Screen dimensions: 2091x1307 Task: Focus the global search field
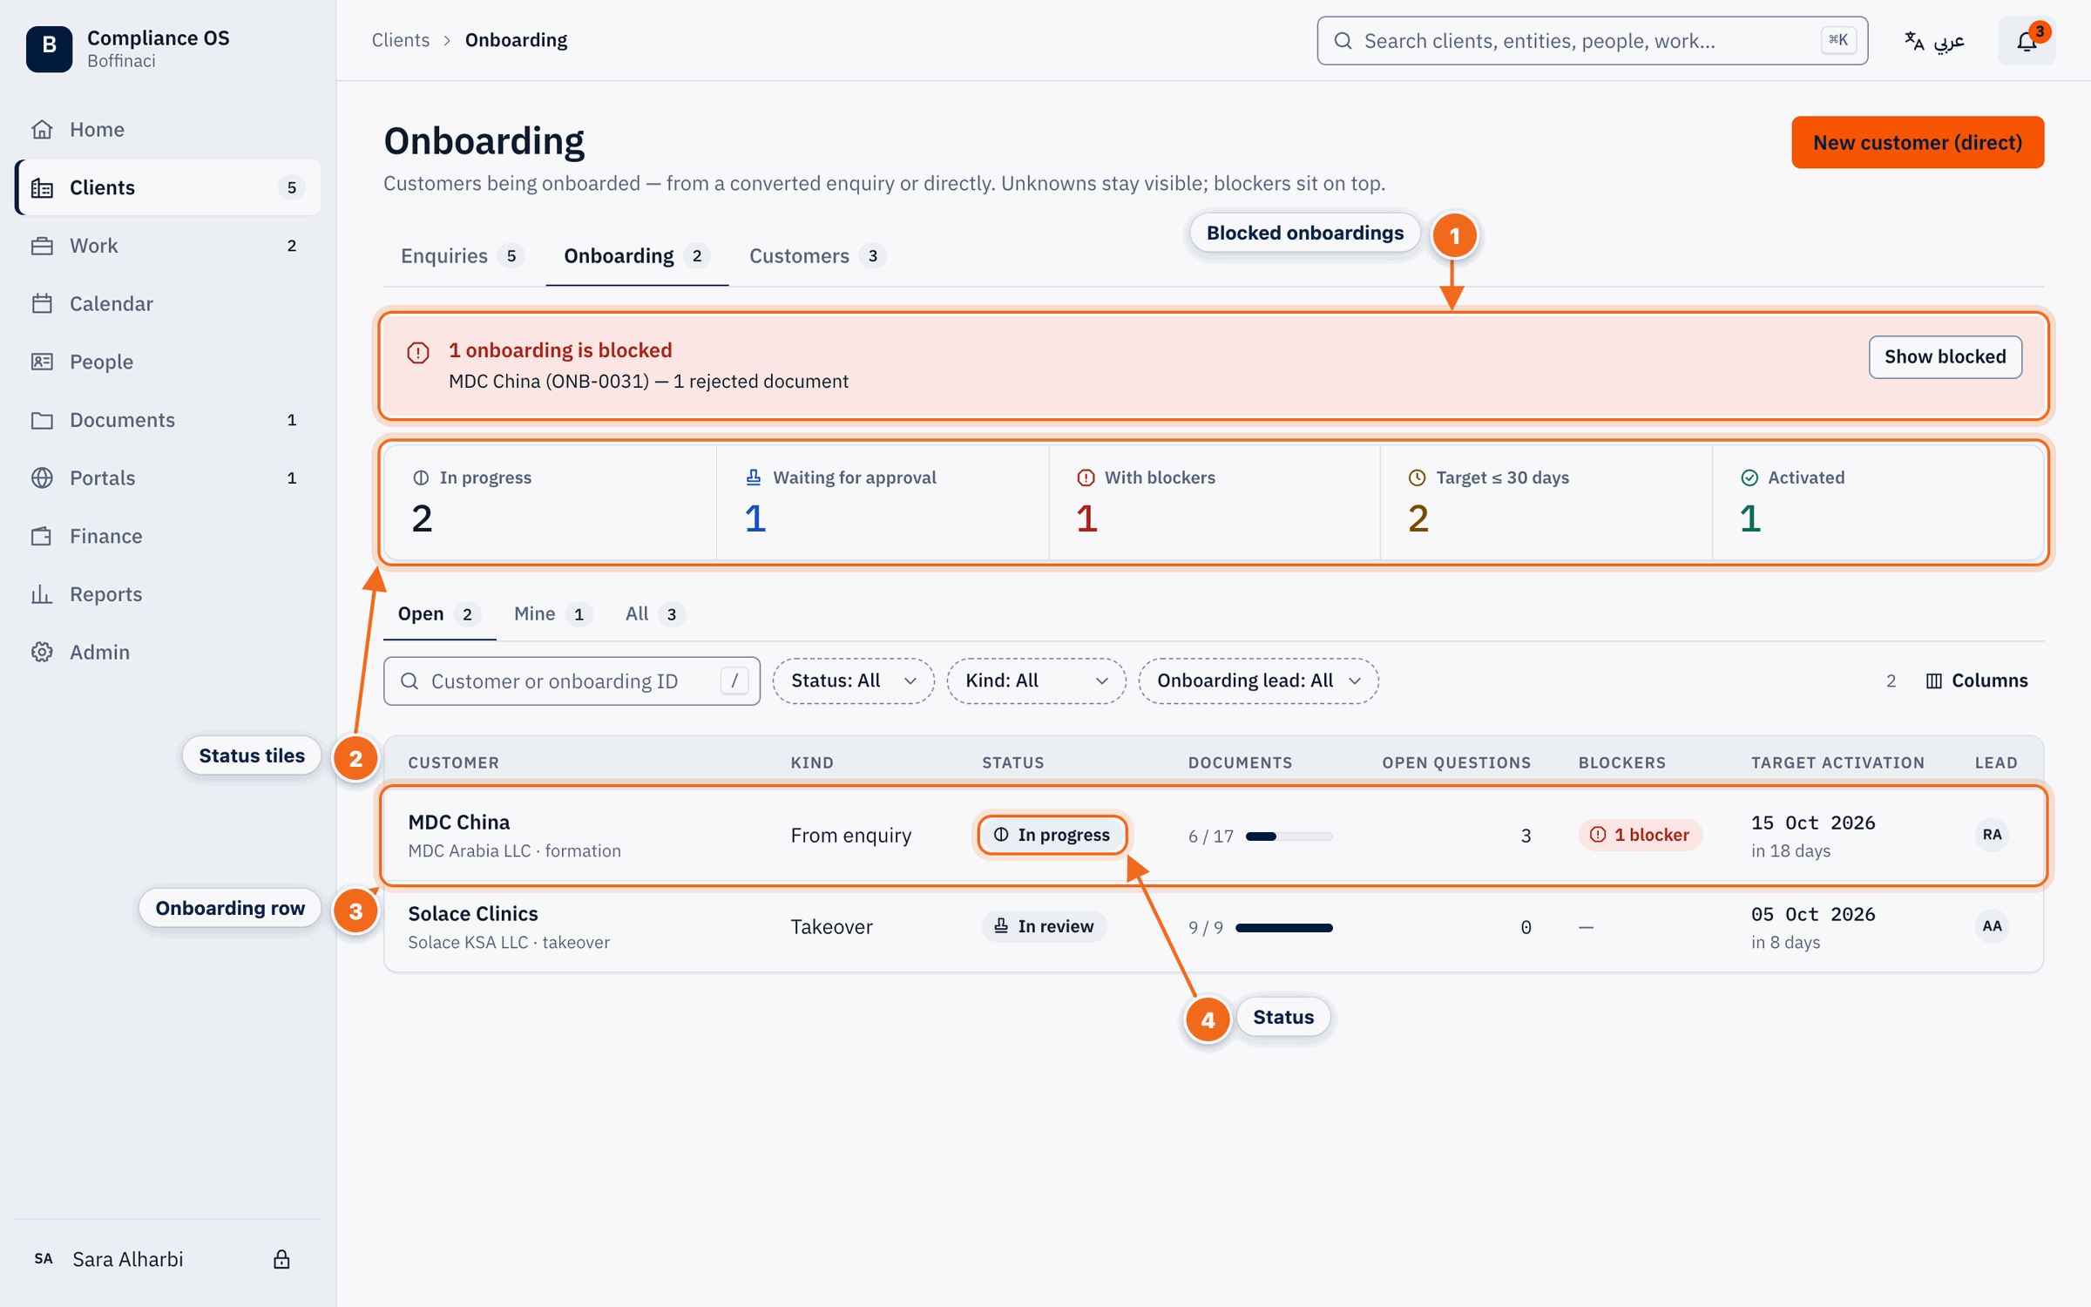click(x=1592, y=41)
